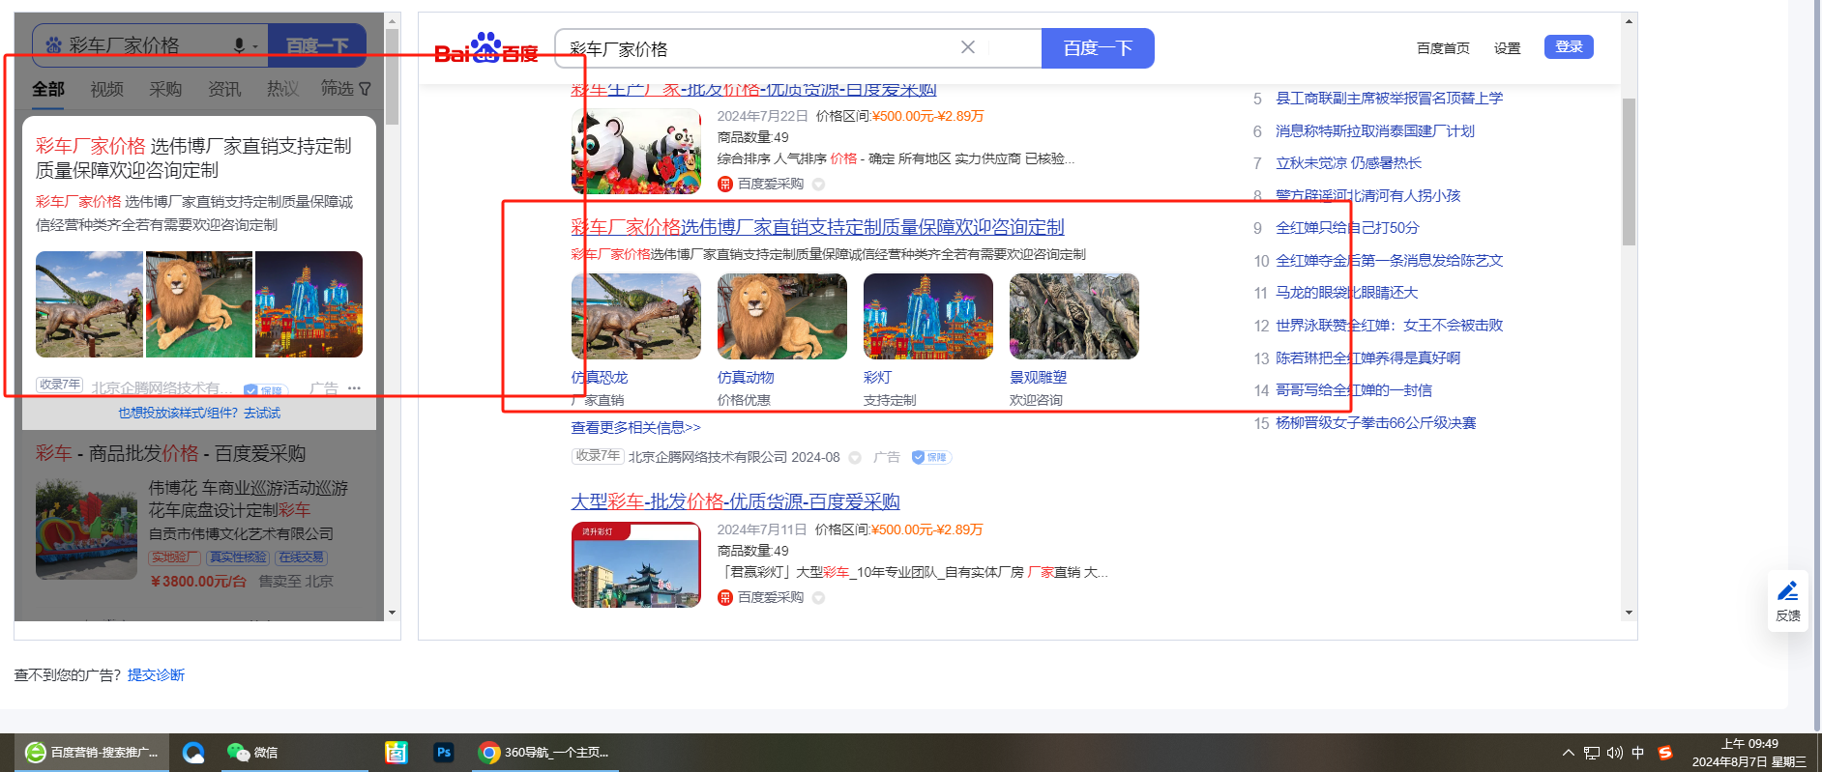
Task: Expand dropdown arrow beside 北京企腾网络技术有限公司 2024-08
Action: (855, 458)
